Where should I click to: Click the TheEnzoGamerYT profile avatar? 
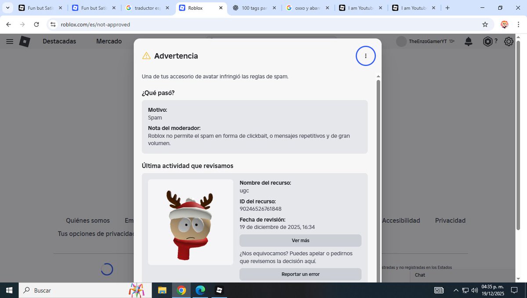(401, 41)
